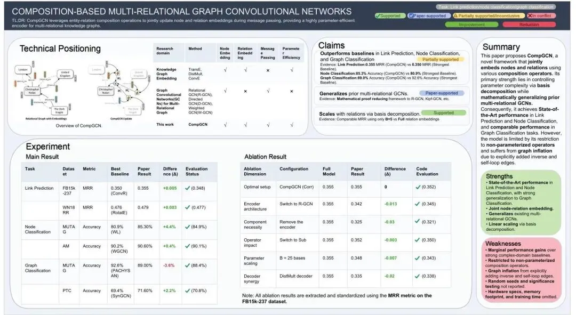This screenshot has width=576, height=315.
Task: Click the check mark next to (0.343)
Action: pos(417,258)
